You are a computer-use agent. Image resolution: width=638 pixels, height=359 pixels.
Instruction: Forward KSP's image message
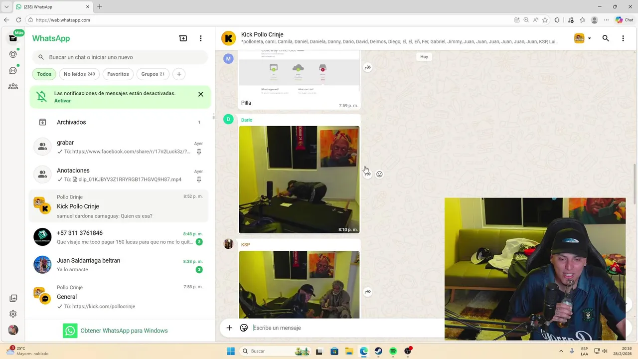pos(367,292)
